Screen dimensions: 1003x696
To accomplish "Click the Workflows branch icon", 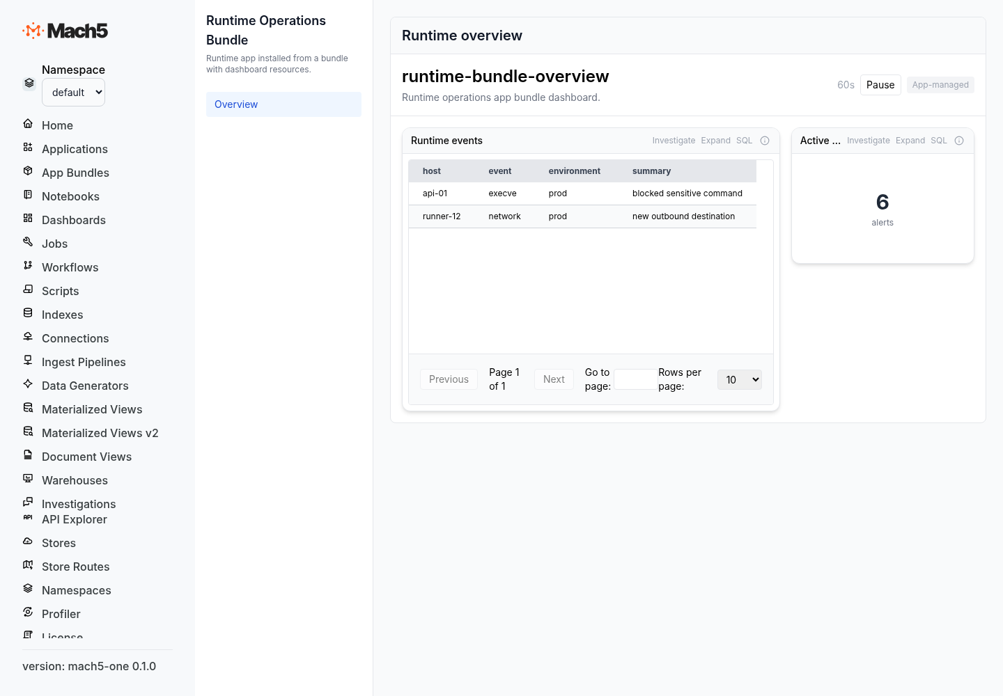I will click(28, 266).
